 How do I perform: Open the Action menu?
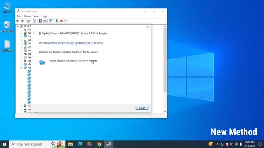(x=27, y=16)
